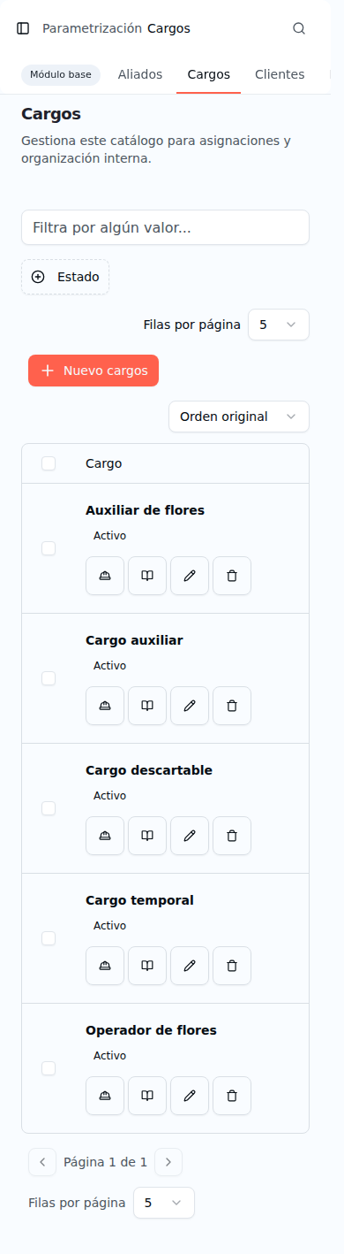Tick the checkbox for Cargo temporal
The image size is (344, 1254).
[49, 938]
